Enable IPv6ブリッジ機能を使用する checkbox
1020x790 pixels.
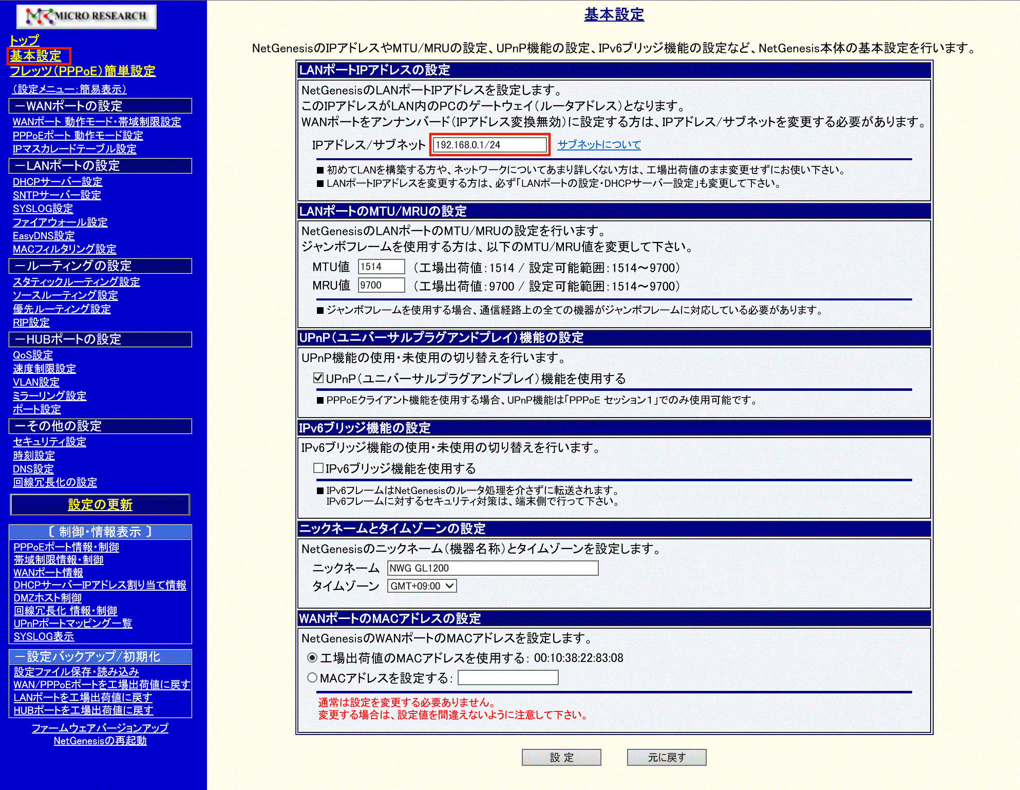click(318, 468)
